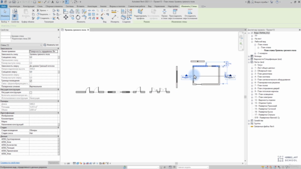Click the Properties palette ribbon icon
The image size is (301, 169).
15,17
